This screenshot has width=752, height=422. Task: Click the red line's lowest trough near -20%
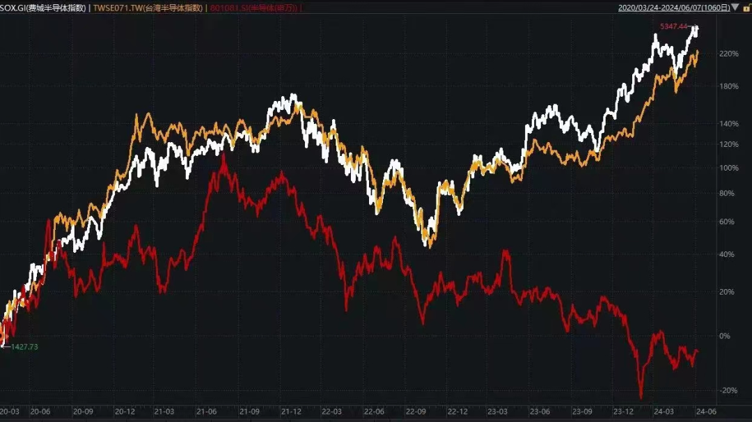pos(641,398)
